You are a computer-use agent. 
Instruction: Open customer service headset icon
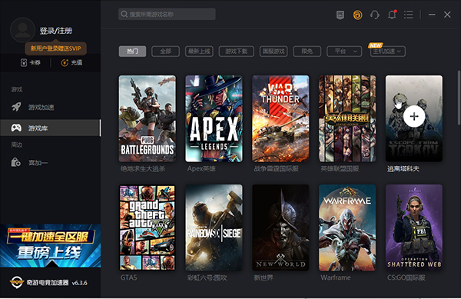(375, 15)
